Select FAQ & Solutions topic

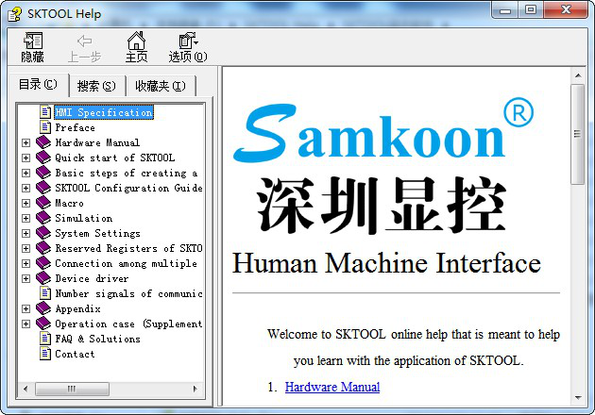coord(97,339)
